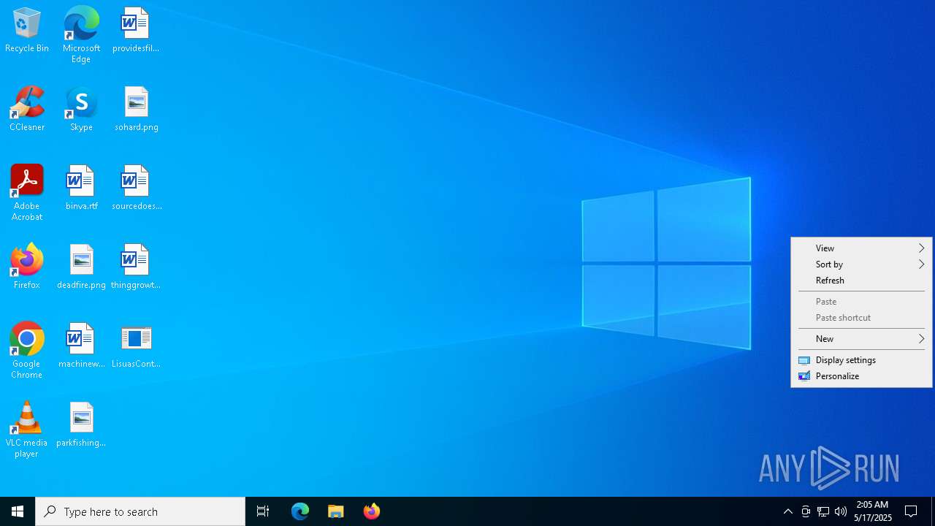Screen dimensions: 935x526
Task: Expand the New submenu in context menu
Action: [x=862, y=339]
